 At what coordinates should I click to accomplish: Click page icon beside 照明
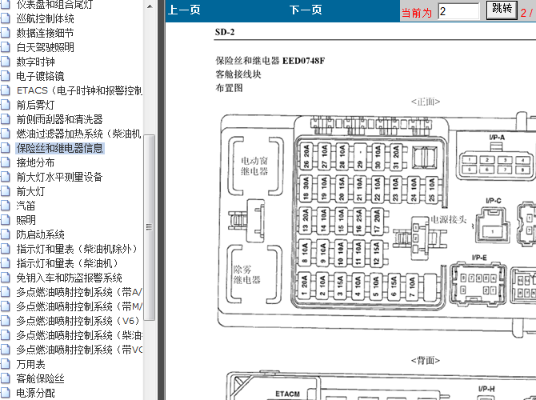pyautogui.click(x=5, y=220)
